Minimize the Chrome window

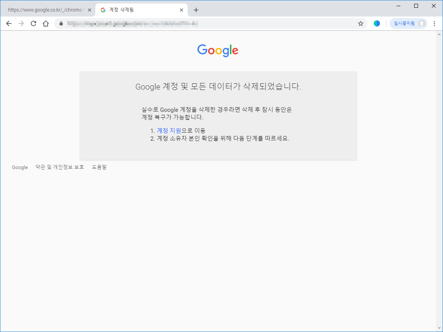coord(398,6)
